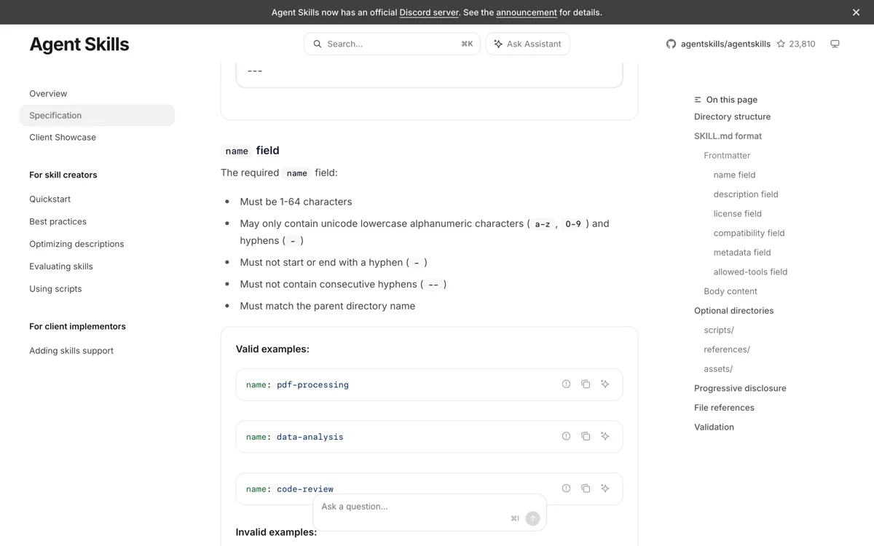This screenshot has height=546, width=874.
Task: Click the Ask a question input box
Action: point(415,507)
